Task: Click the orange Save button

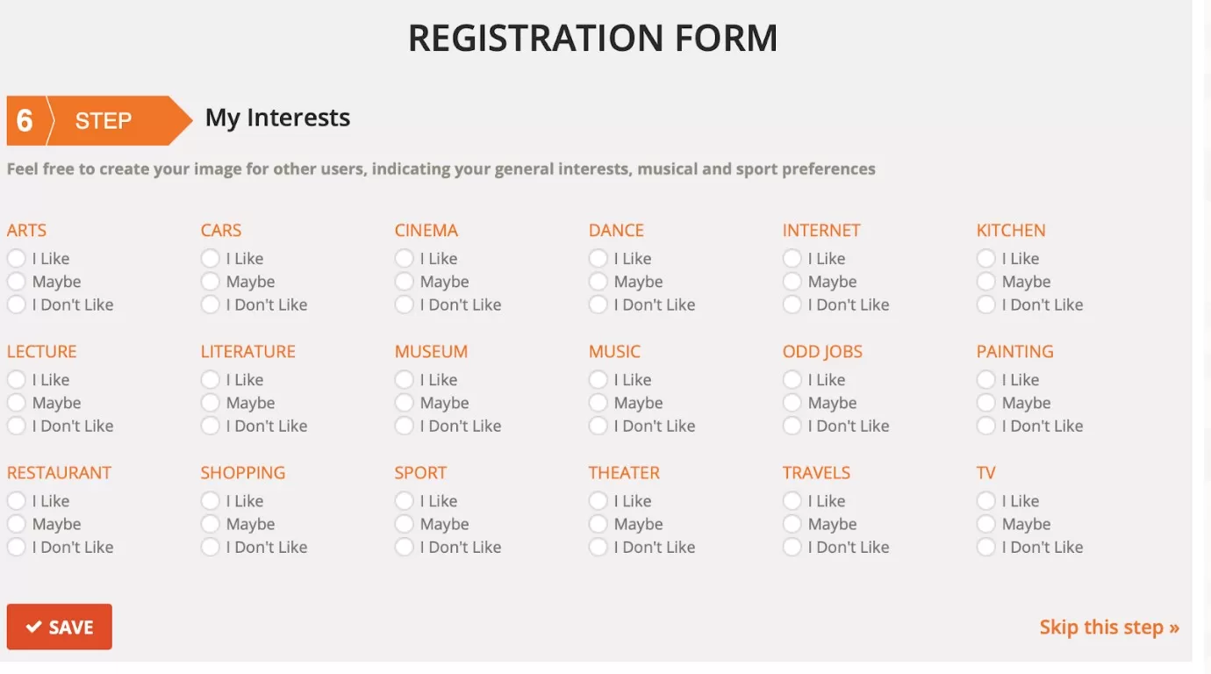Action: pos(59,627)
